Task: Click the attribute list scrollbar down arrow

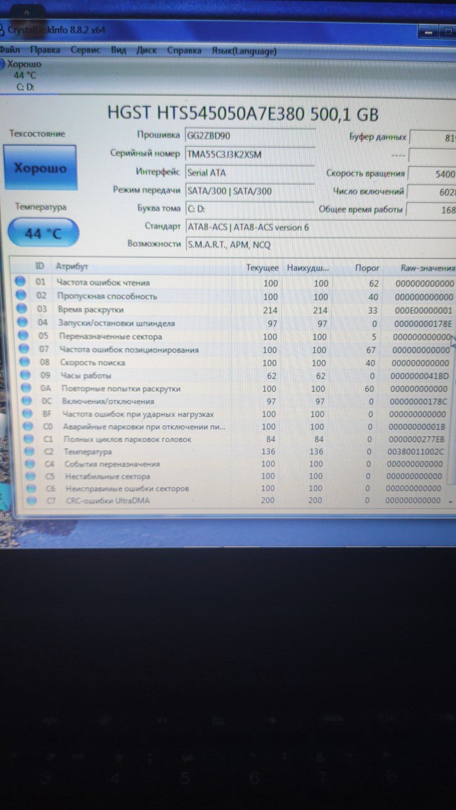Action: [451, 501]
